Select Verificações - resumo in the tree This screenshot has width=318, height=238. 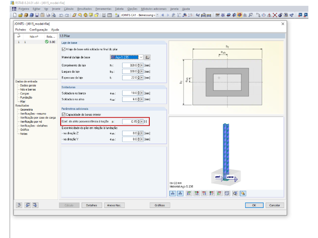(33, 114)
